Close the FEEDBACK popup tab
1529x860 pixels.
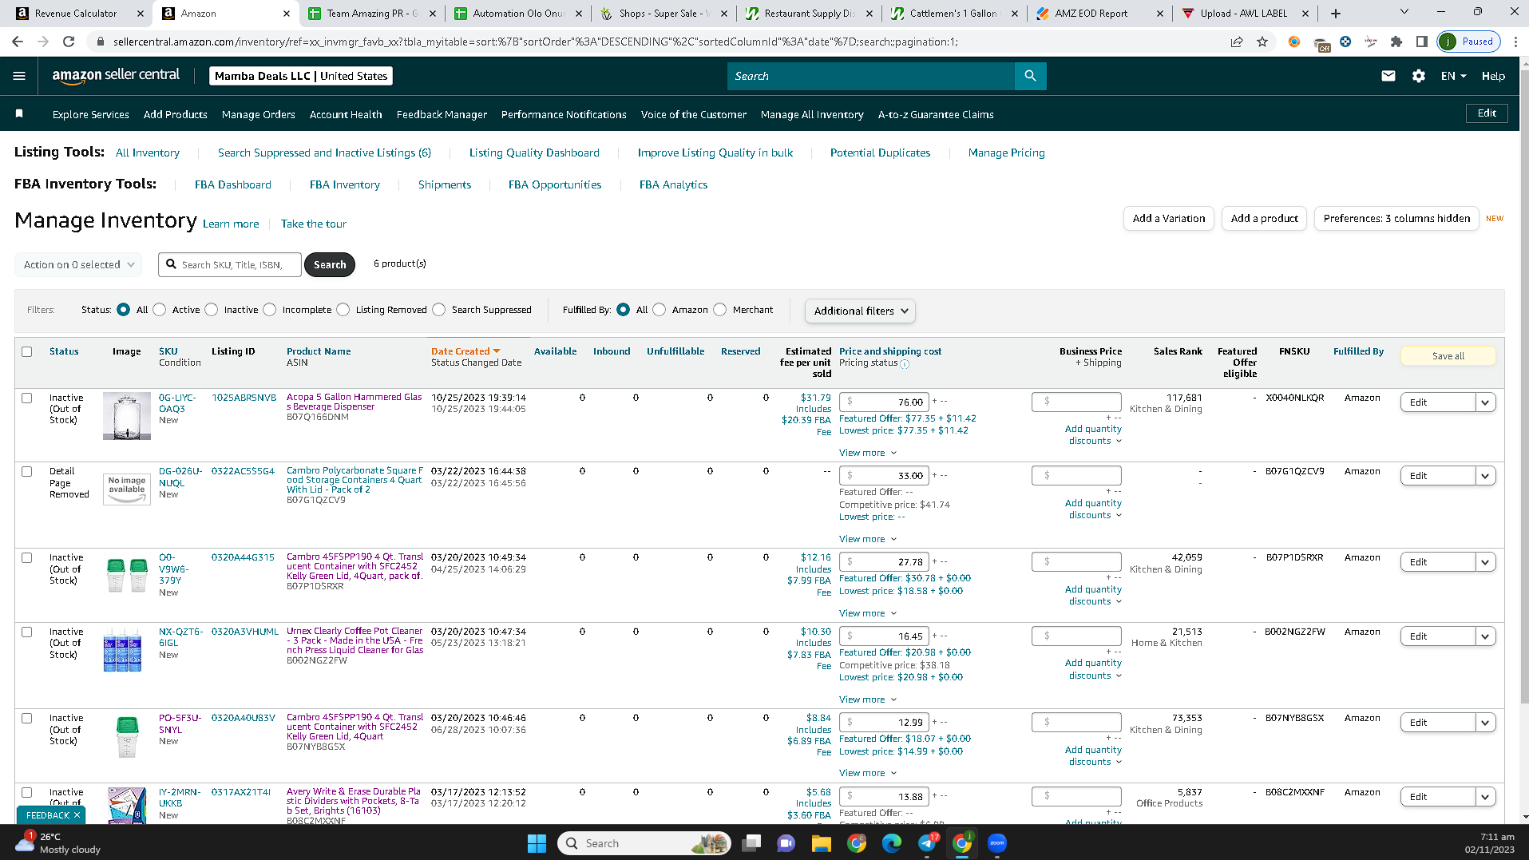(77, 815)
